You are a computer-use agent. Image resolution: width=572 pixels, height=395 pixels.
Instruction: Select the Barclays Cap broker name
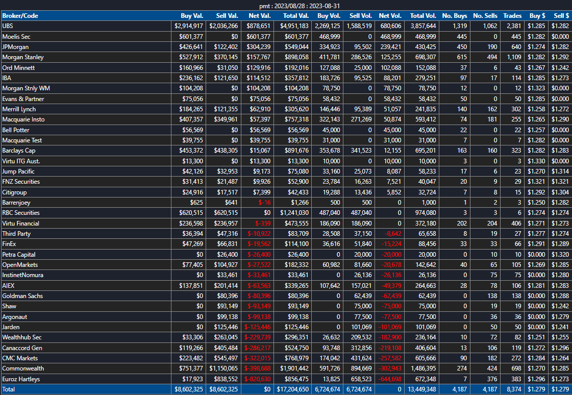pyautogui.click(x=18, y=151)
